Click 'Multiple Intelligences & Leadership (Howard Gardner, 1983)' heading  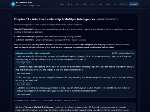tap(47, 101)
